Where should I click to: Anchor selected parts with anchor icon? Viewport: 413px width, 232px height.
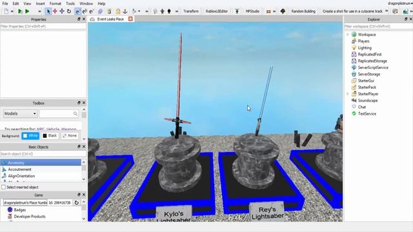coord(125,12)
